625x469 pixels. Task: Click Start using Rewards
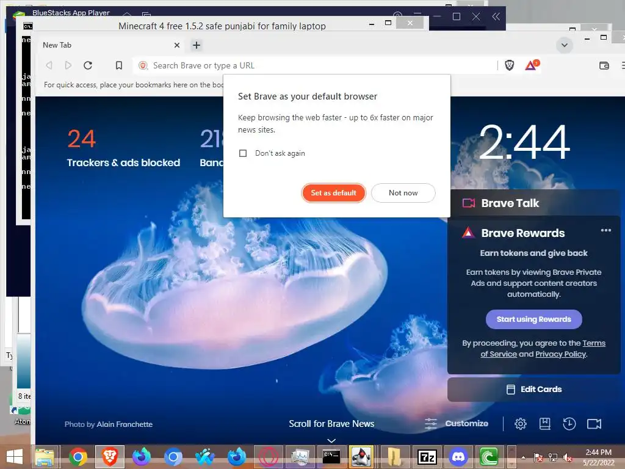click(533, 319)
